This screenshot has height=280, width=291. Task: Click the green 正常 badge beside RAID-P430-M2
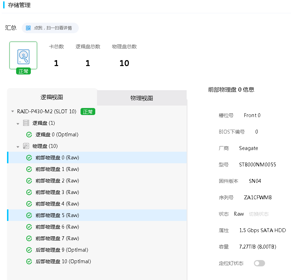[88, 112]
